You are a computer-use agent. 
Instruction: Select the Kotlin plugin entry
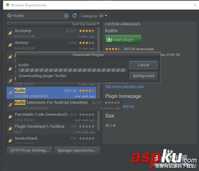click(51, 93)
